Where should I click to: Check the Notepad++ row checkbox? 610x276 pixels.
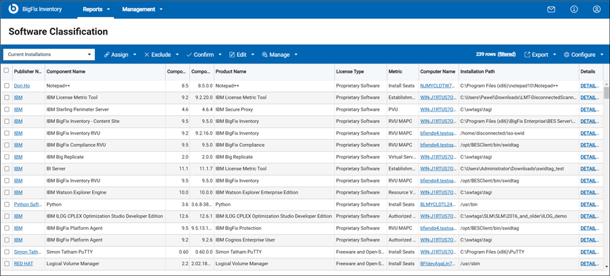[x=6, y=86]
